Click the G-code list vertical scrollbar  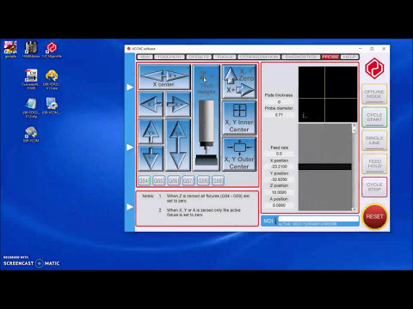point(354,167)
